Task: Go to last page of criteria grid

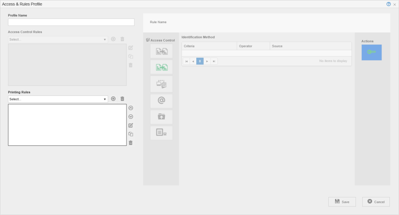Action: (x=214, y=61)
